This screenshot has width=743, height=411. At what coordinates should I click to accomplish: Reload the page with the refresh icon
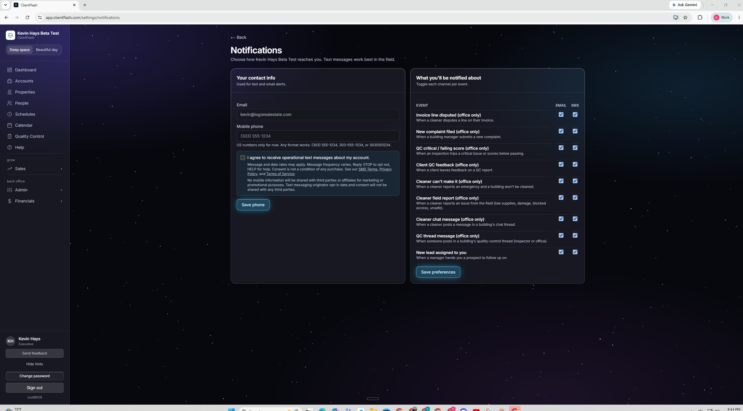27,17
